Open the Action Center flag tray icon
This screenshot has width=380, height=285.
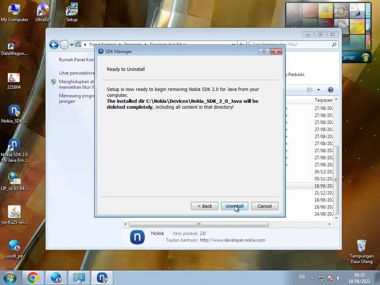[x=330, y=278]
